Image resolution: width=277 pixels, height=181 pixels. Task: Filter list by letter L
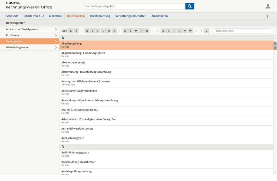[131, 31]
